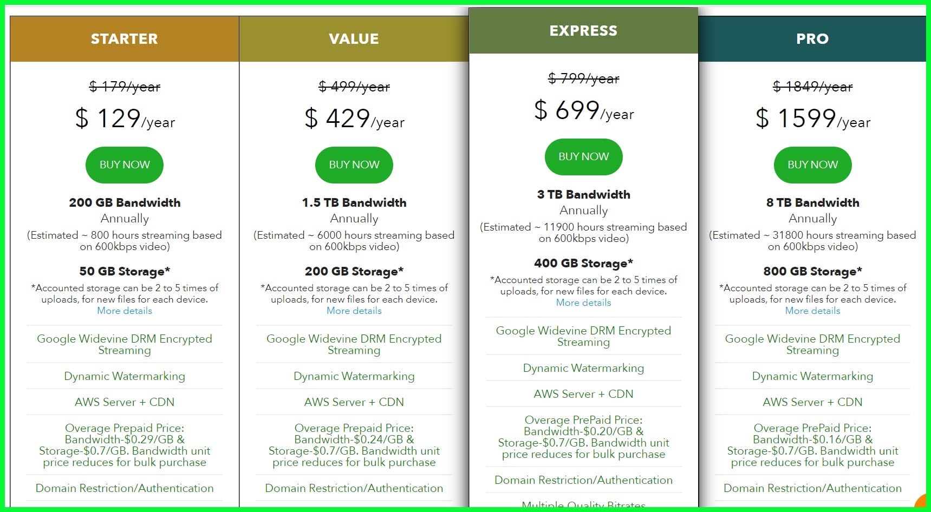The width and height of the screenshot is (931, 512).
Task: Open More details link under Pro storage
Action: click(x=812, y=311)
